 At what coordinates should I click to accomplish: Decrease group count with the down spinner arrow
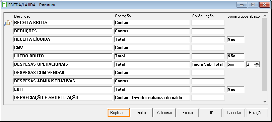point(257,66)
